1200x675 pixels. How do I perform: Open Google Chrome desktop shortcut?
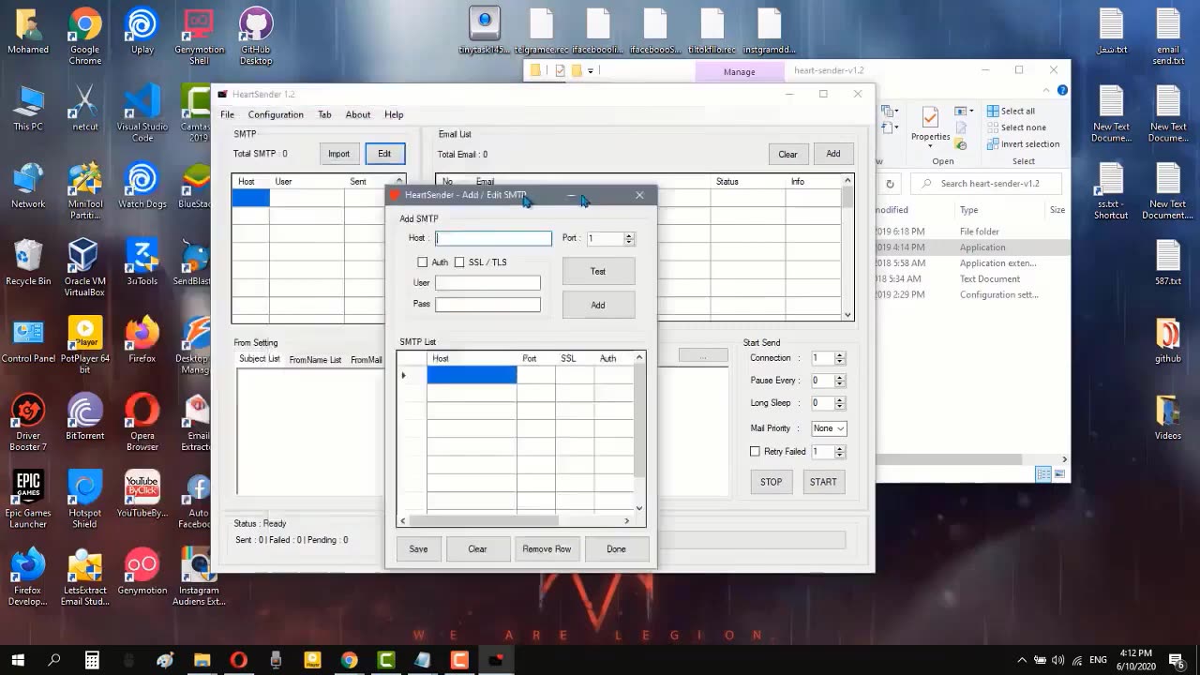click(84, 37)
